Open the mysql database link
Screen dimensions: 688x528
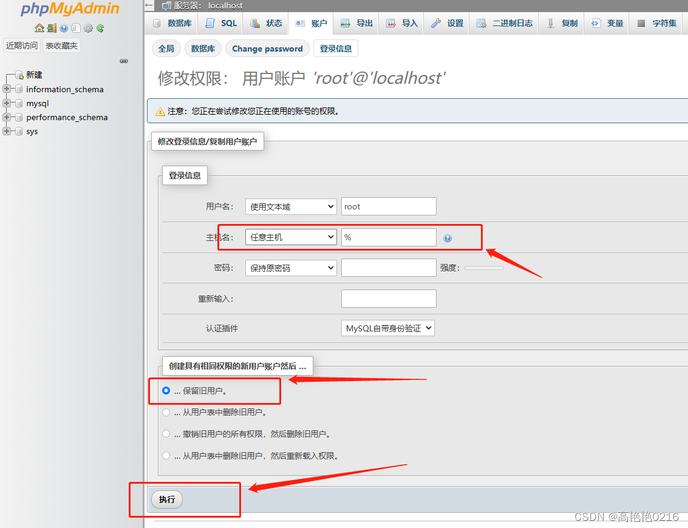pyautogui.click(x=37, y=104)
